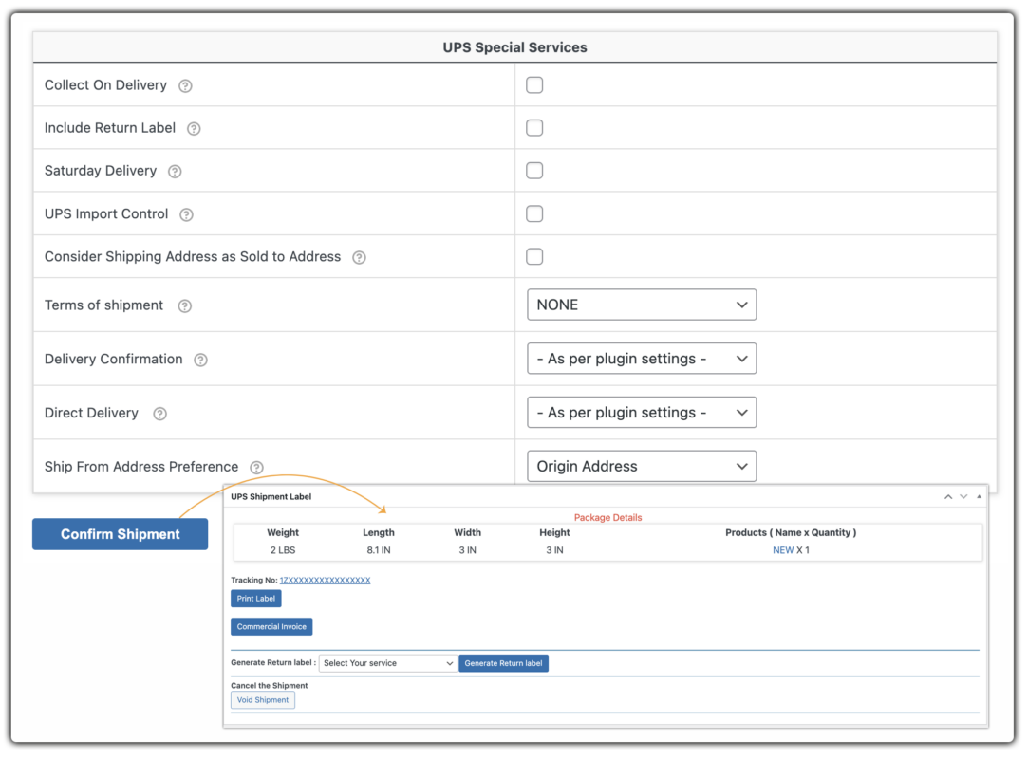Click help icon next to Collect On Delivery
Screen dimensions: 1028x759
pos(185,86)
